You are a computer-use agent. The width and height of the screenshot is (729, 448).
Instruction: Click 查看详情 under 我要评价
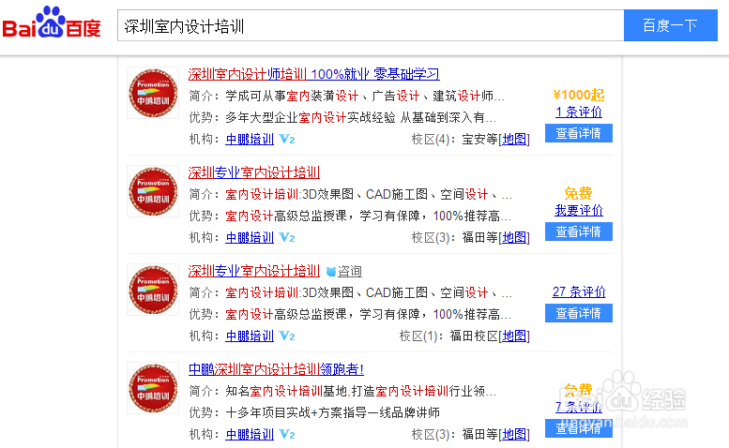click(x=579, y=231)
